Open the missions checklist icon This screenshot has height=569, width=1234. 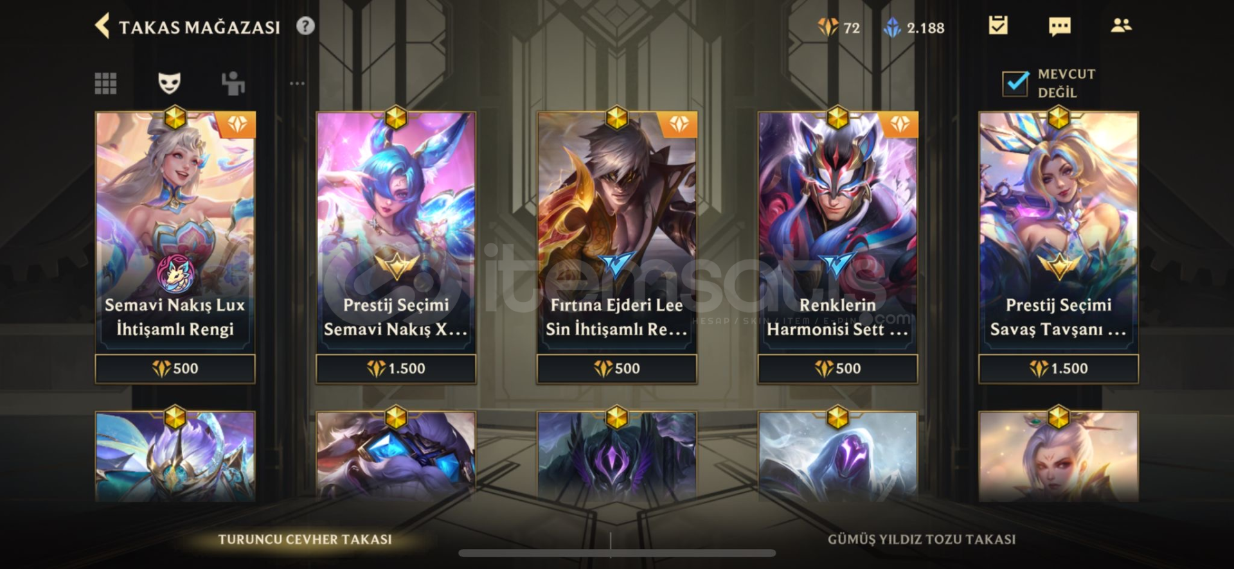coord(997,26)
